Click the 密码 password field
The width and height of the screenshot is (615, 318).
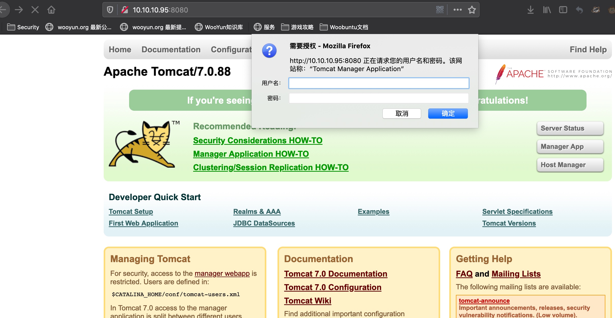[379, 98]
